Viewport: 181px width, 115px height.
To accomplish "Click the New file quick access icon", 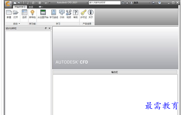I will [15, 3].
